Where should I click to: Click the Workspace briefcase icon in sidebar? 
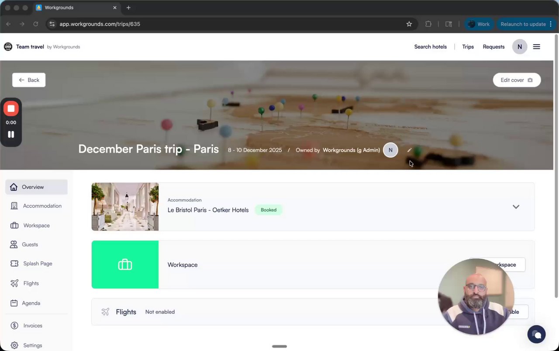[14, 226]
